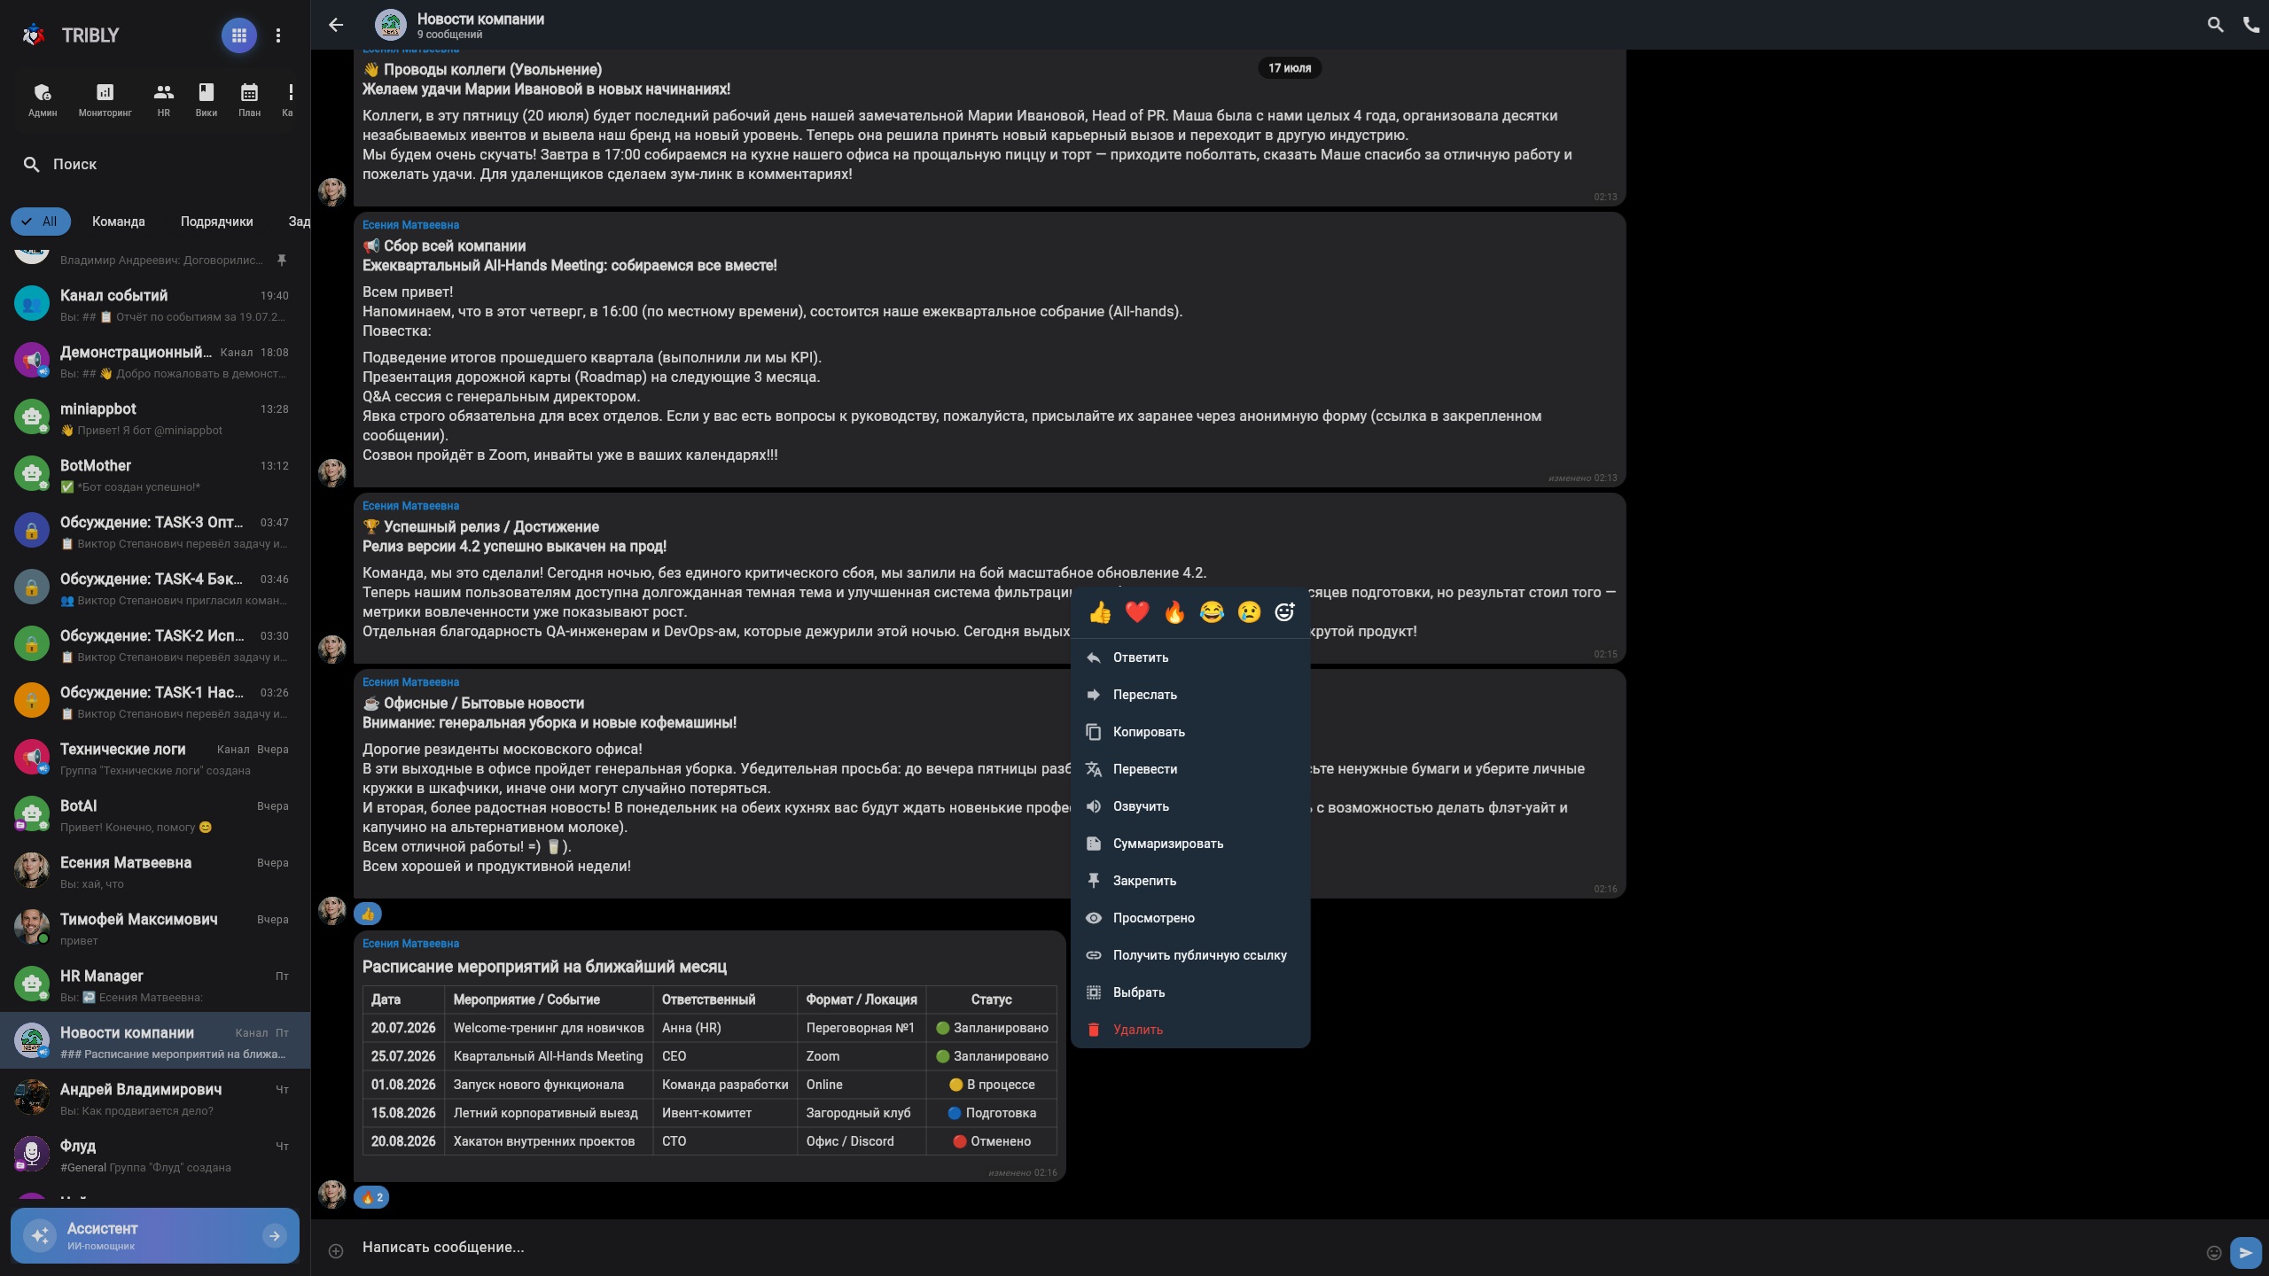The image size is (2269, 1276).
Task: Choose Переслать in the context menu
Action: (1190, 695)
